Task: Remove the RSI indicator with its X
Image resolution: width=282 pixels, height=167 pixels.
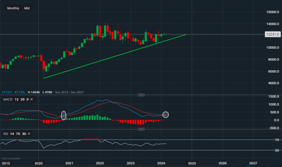Action: pos(28,133)
